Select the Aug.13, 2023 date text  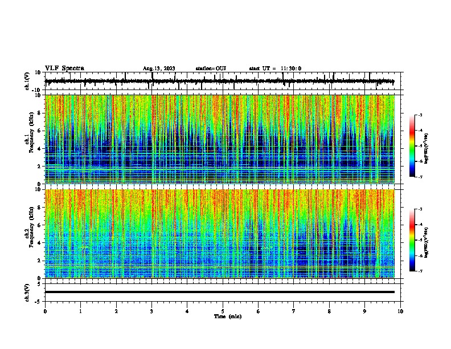tap(159, 68)
